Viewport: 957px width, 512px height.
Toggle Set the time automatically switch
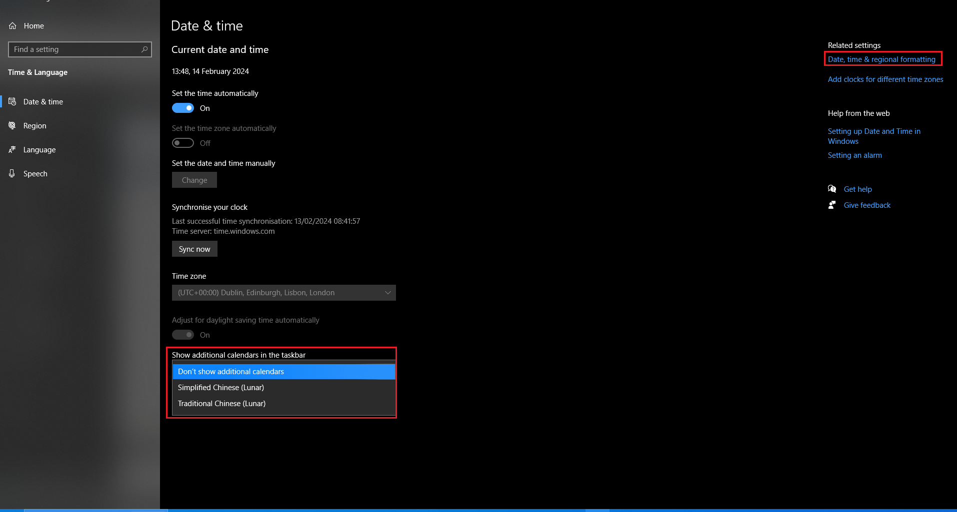click(183, 108)
